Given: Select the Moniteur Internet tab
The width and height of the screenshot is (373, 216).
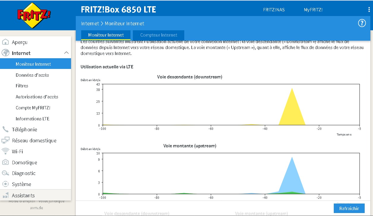Looking at the screenshot, I should pos(106,35).
